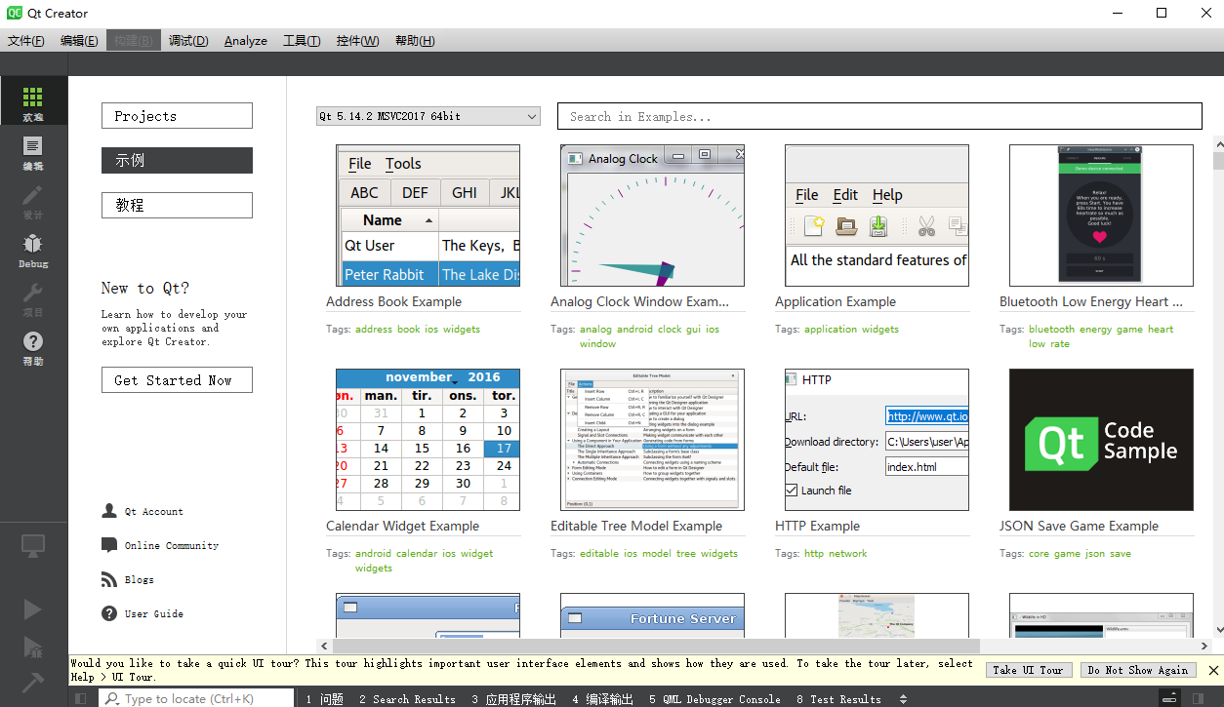Viewport: 1224px width, 707px height.
Task: Open the Welcome mode in sidebar
Action: tap(33, 102)
